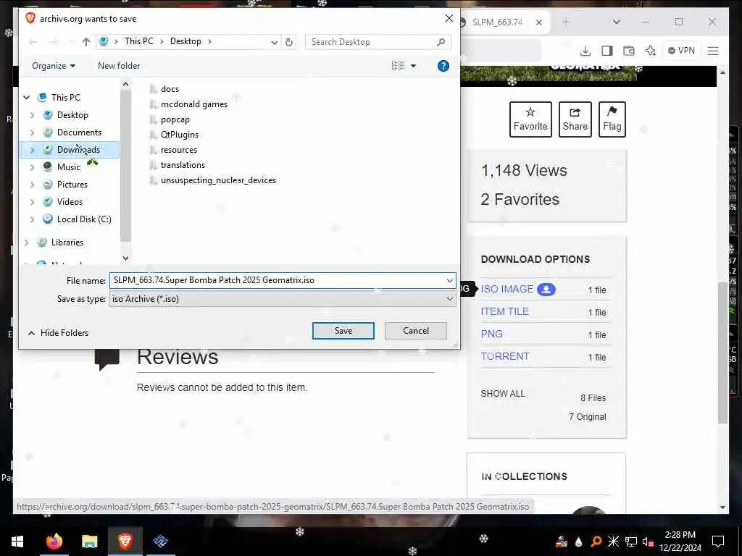Image resolution: width=742 pixels, height=556 pixels.
Task: Click the ITEM TILE download link
Action: (x=504, y=311)
